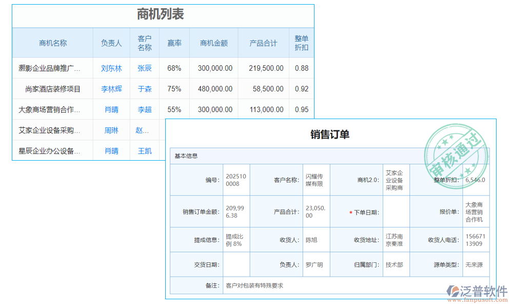Expand the truncated opportunity 灏影企业品牌推广

53,68
